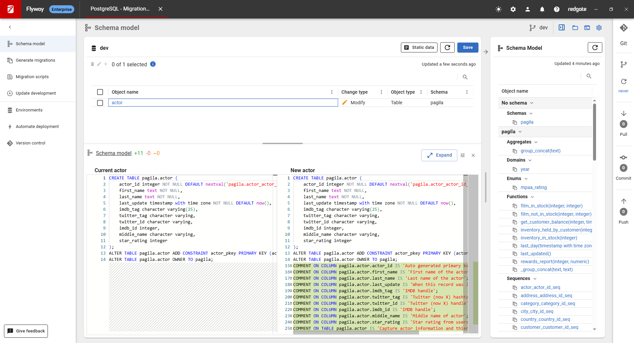Click the Git Commit icon
Screen dimensions: 634x343
pyautogui.click(x=623, y=158)
